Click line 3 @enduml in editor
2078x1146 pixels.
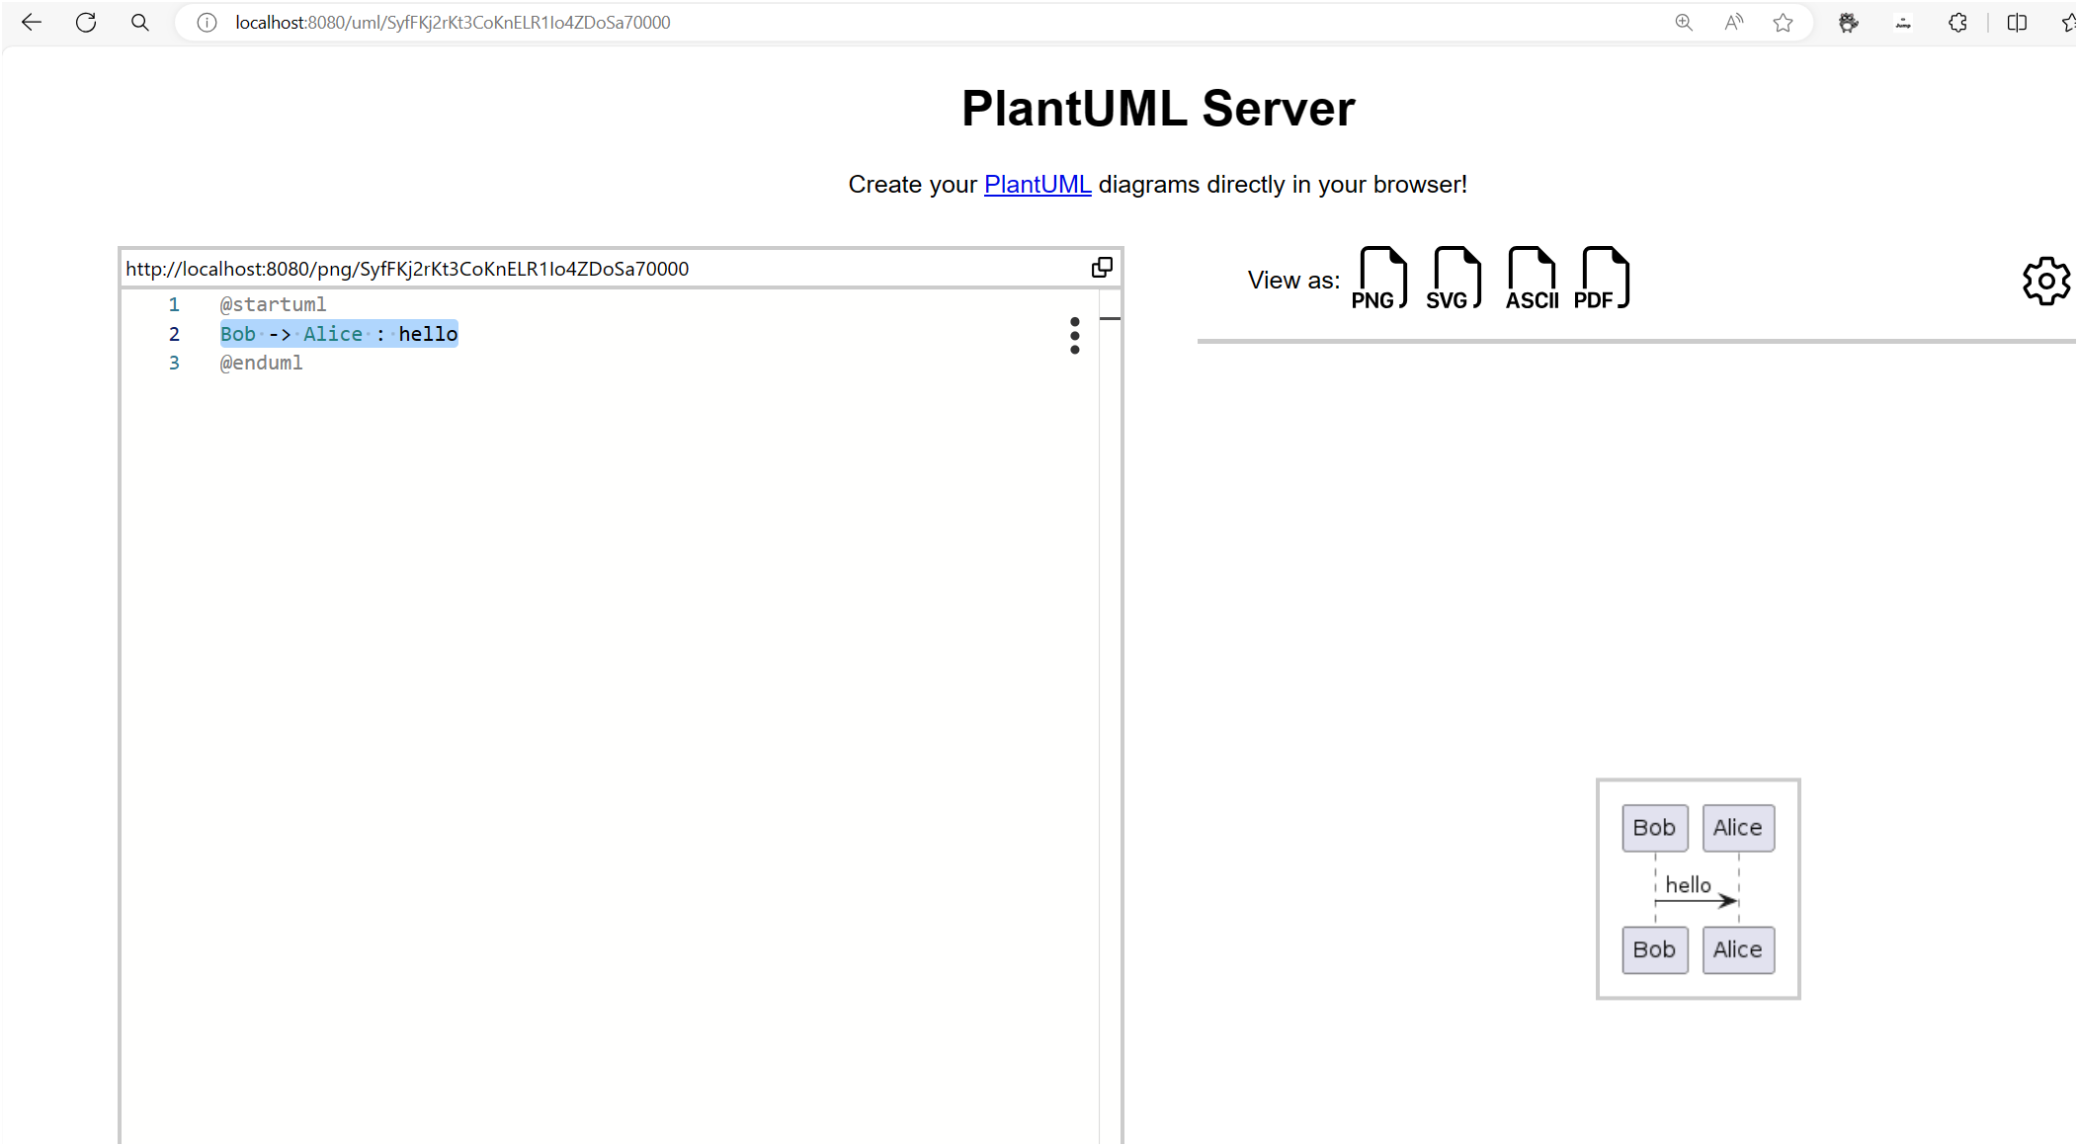point(262,363)
